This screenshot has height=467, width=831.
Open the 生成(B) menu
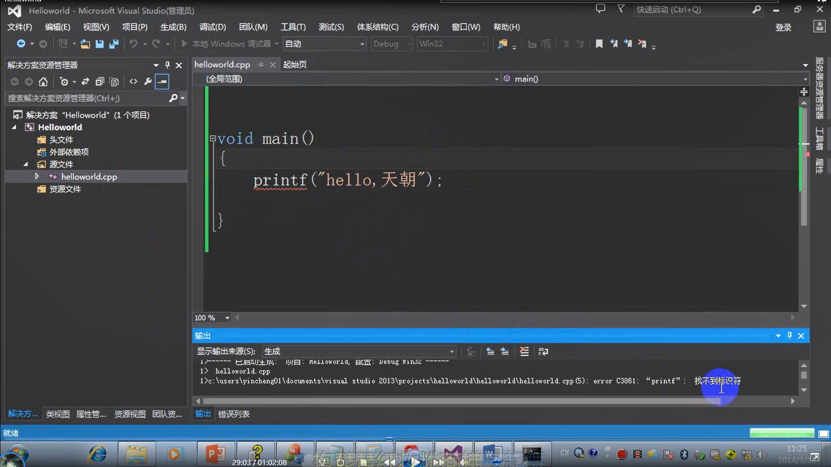click(173, 27)
